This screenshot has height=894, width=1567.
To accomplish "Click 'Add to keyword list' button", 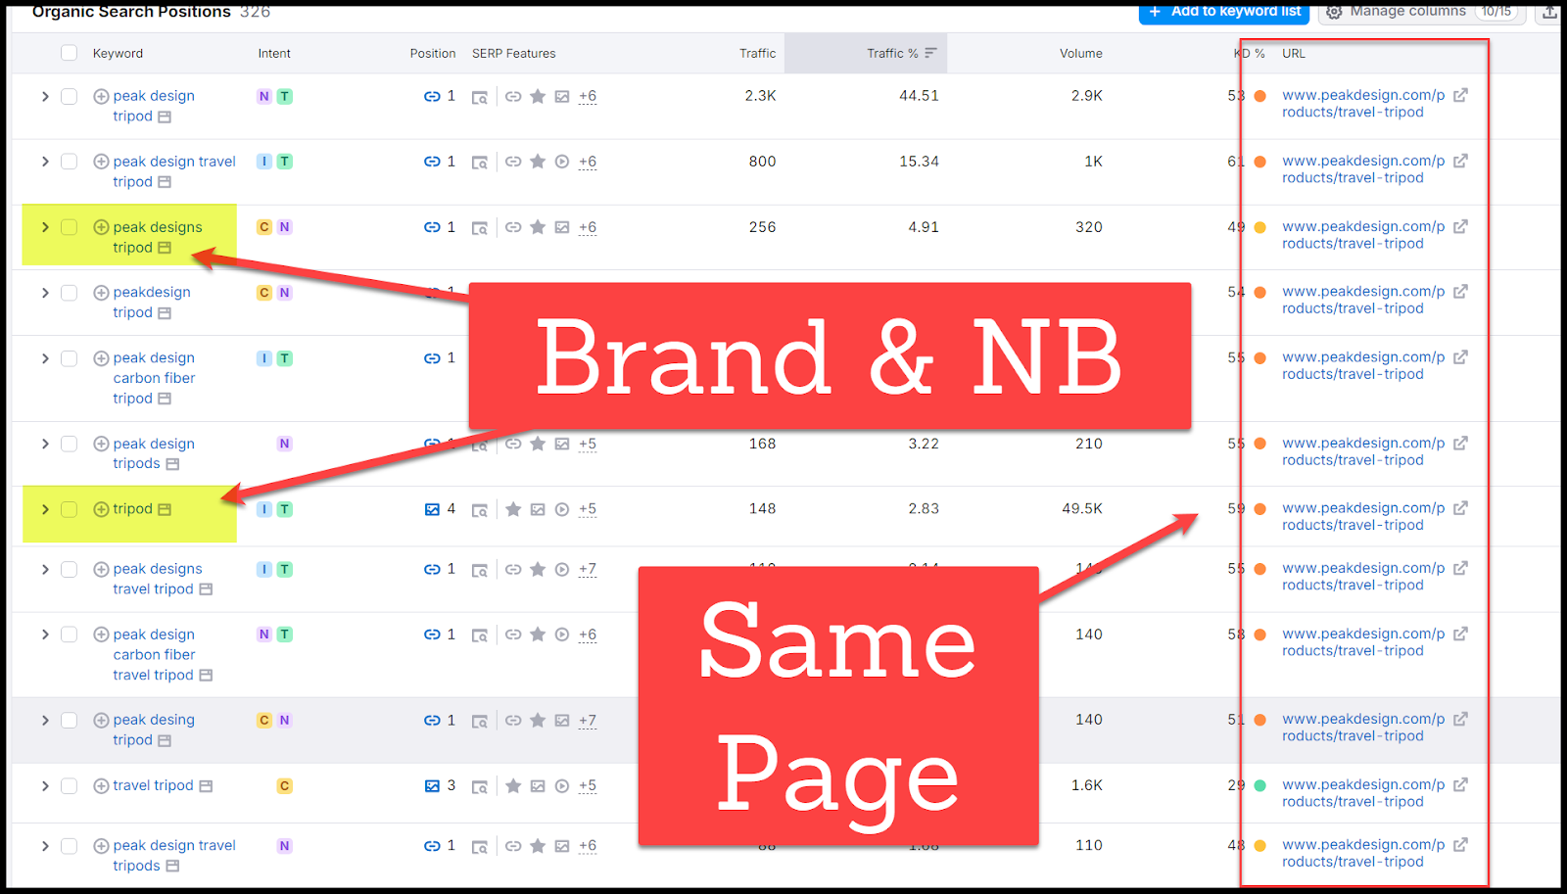I will click(1225, 12).
